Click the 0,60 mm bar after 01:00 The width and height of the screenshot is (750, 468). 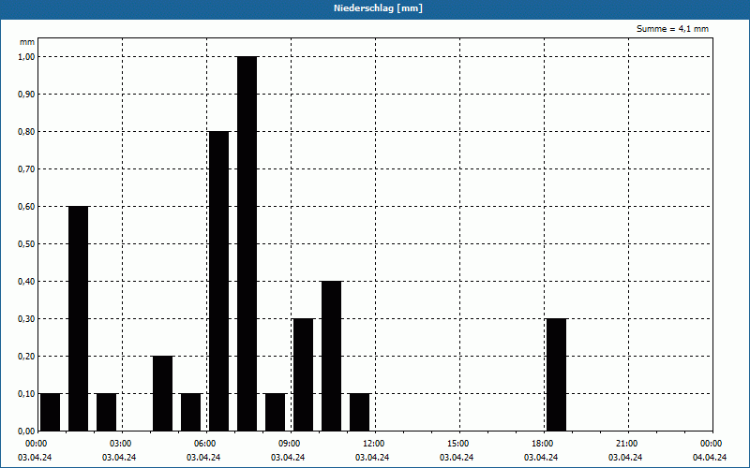[x=79, y=318]
